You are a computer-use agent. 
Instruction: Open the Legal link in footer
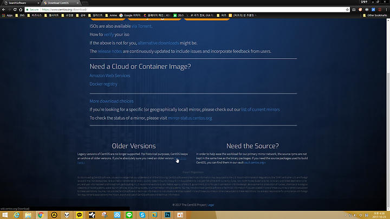pyautogui.click(x=211, y=205)
